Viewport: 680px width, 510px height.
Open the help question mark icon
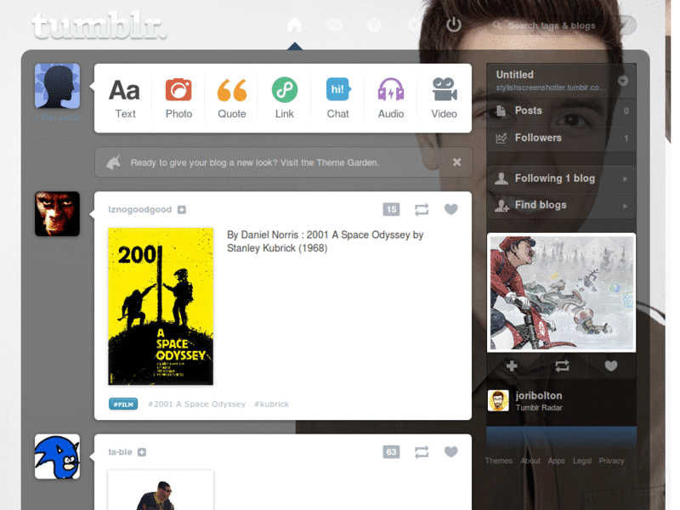pyautogui.click(x=374, y=25)
